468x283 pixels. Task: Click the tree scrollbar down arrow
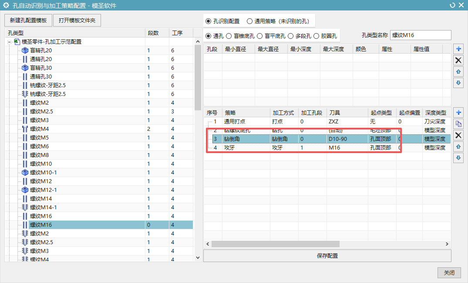198,258
